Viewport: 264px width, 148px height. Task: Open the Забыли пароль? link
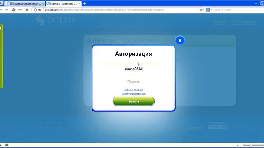click(x=134, y=90)
